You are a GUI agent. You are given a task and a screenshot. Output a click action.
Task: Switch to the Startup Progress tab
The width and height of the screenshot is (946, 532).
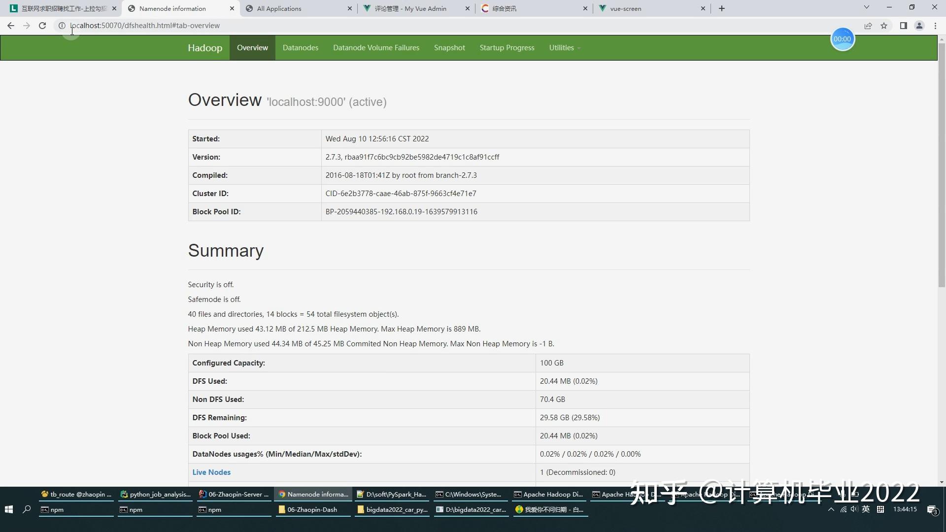(507, 48)
